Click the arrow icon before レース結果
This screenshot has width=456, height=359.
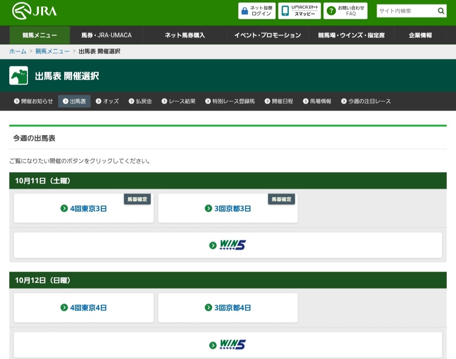coord(164,101)
